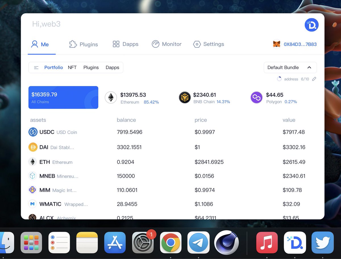Image resolution: width=341 pixels, height=259 pixels.
Task: Open Telegram from the dock
Action: point(198,243)
